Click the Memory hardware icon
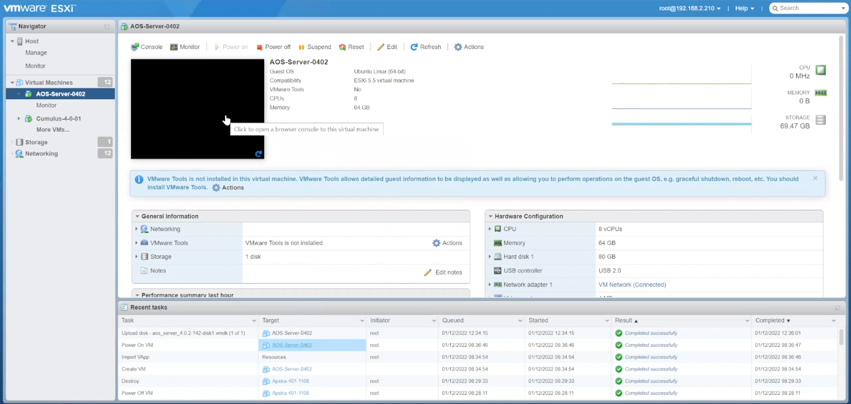851x404 pixels. [x=498, y=243]
